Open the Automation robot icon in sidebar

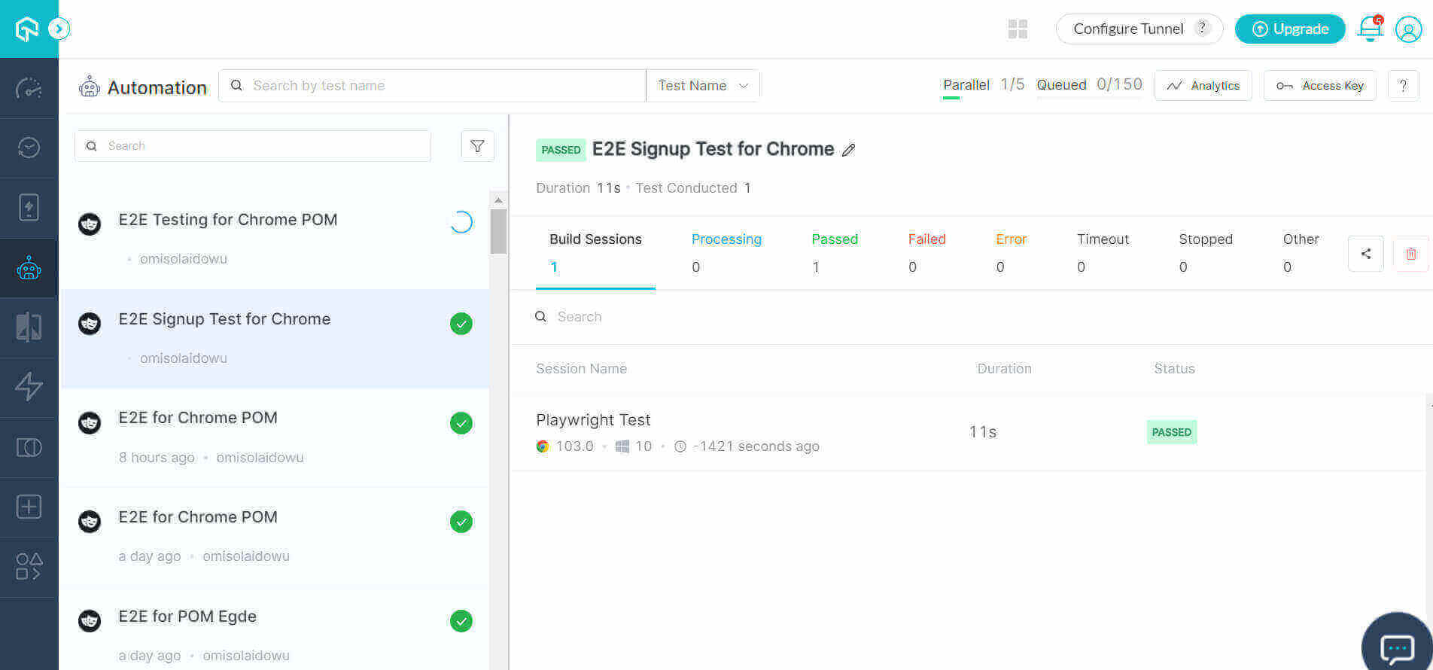coord(29,268)
